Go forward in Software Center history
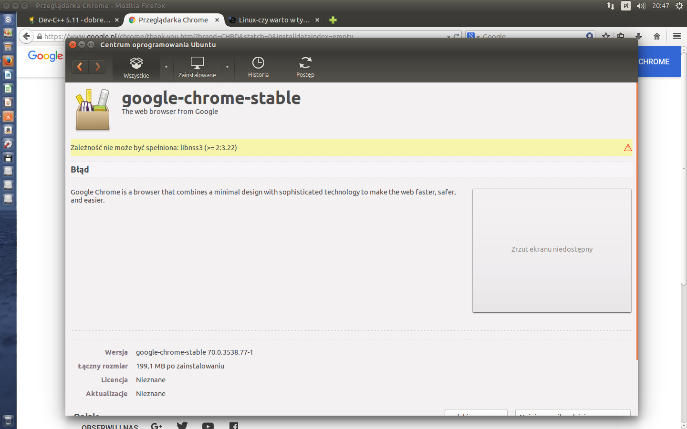The width and height of the screenshot is (687, 429). tap(97, 67)
